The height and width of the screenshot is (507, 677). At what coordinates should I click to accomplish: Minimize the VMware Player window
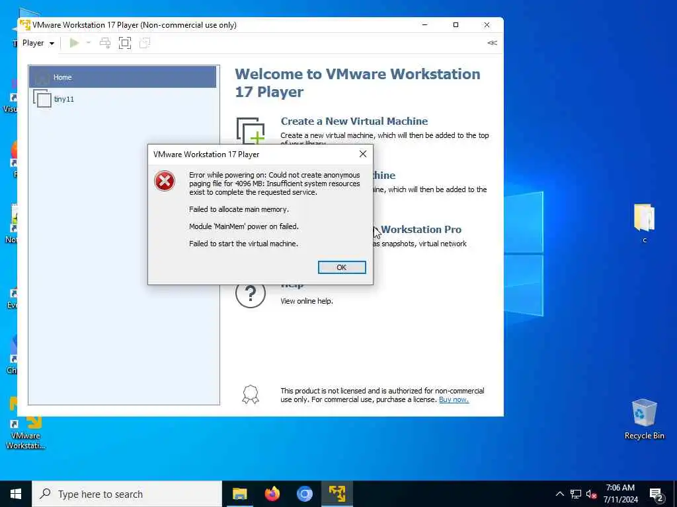pyautogui.click(x=425, y=25)
